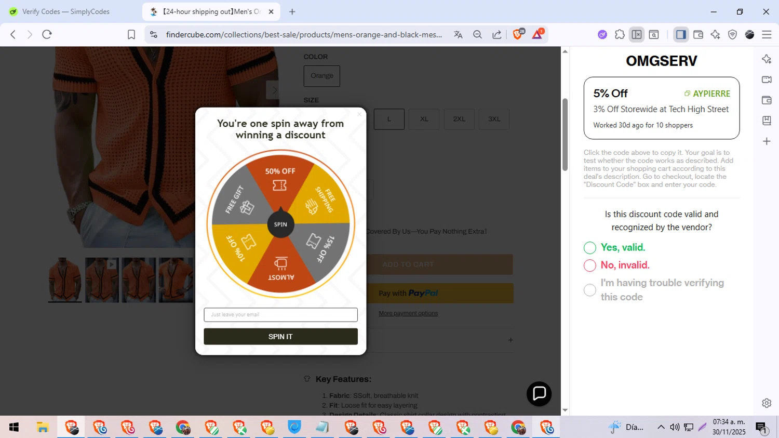
Task: Choose size L
Action: pyautogui.click(x=389, y=119)
